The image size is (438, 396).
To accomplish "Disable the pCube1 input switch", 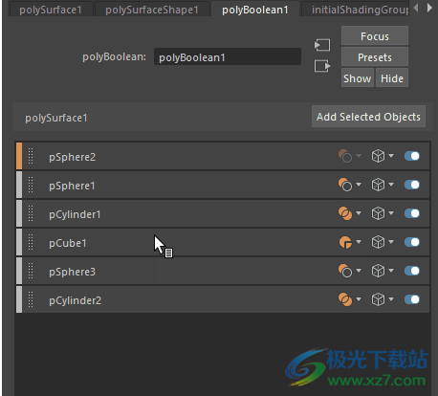I will 412,242.
